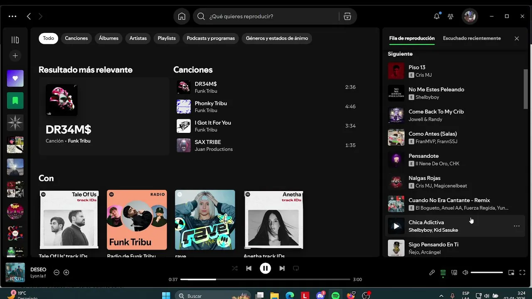Go back with the left arrow
Viewport: 532px width, 299px height.
29,17
